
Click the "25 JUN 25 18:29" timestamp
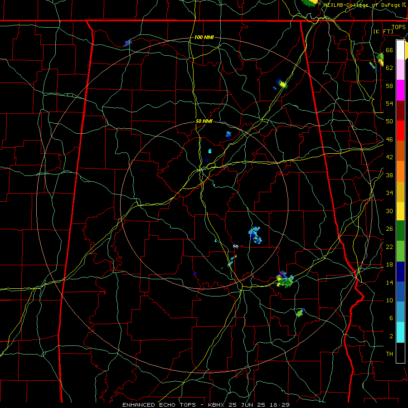(x=259, y=405)
